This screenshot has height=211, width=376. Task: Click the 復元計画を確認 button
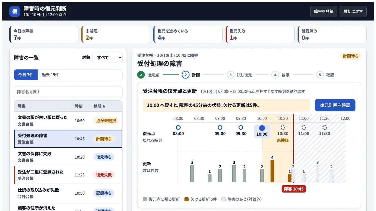pos(335,105)
